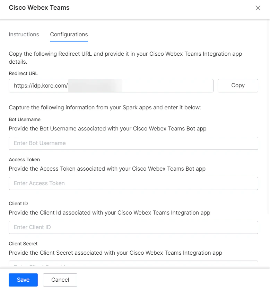Click the Client ID label text
The image size is (270, 290).
click(x=18, y=203)
